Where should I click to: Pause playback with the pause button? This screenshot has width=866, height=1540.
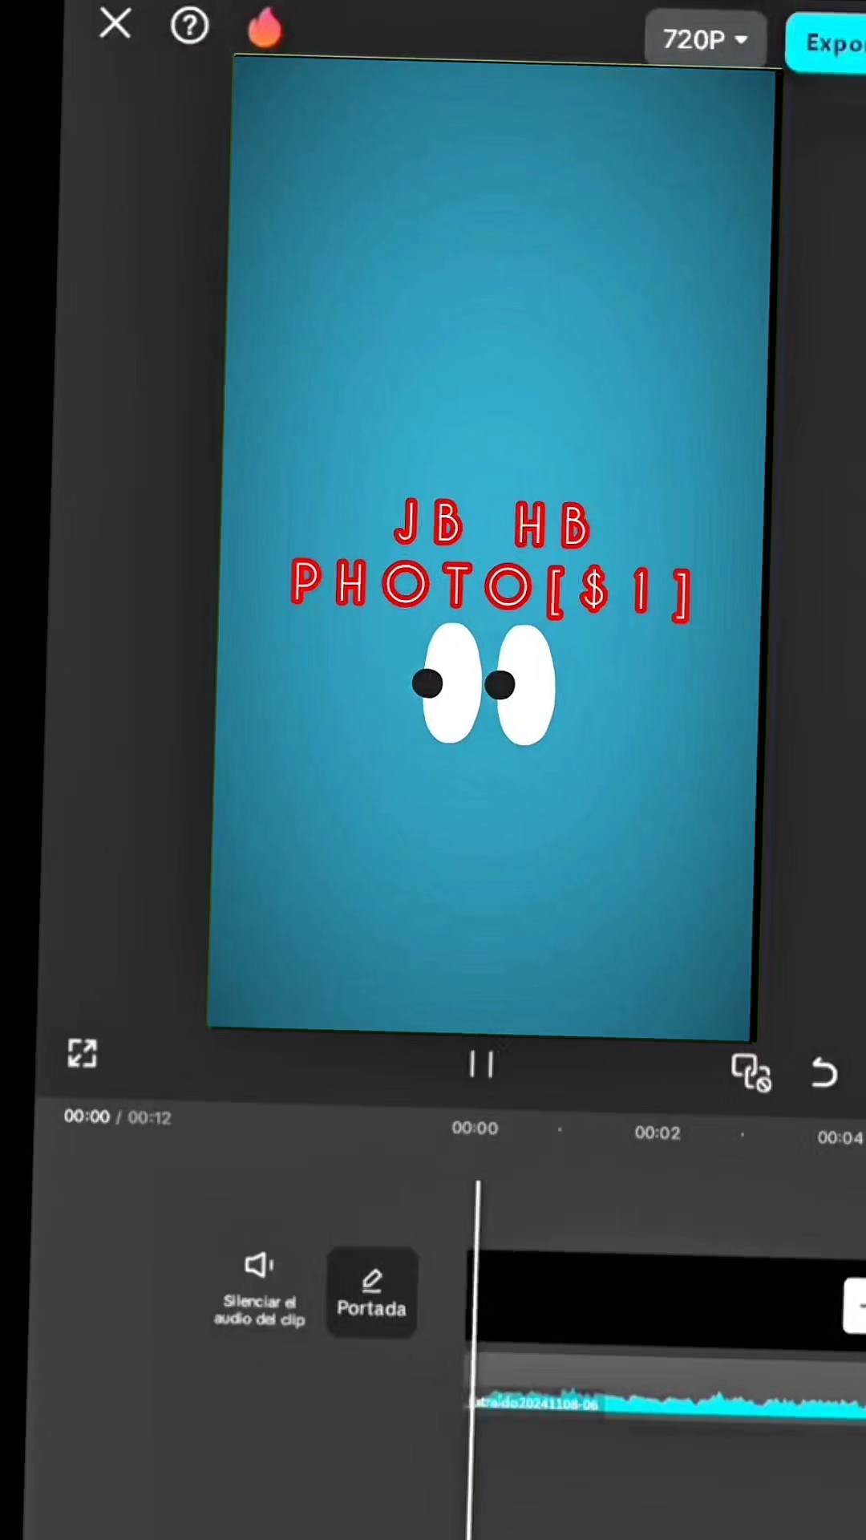pyautogui.click(x=481, y=1064)
